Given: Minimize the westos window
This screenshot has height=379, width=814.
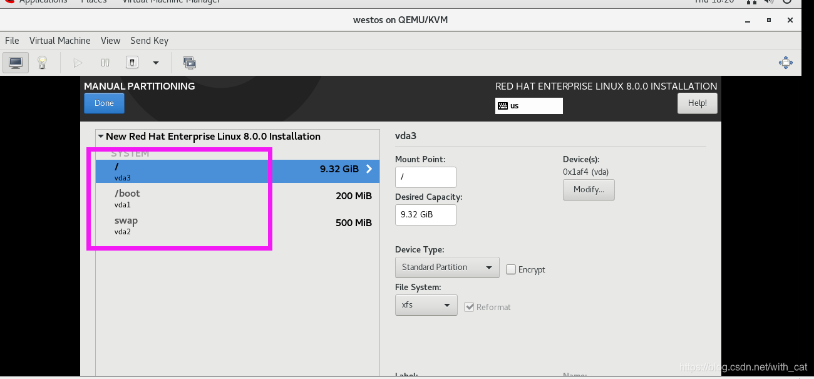Looking at the screenshot, I should pyautogui.click(x=746, y=20).
